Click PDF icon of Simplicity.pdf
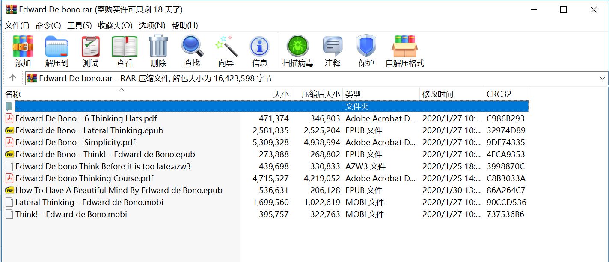Viewport: 609px width, 262px height. 9,142
